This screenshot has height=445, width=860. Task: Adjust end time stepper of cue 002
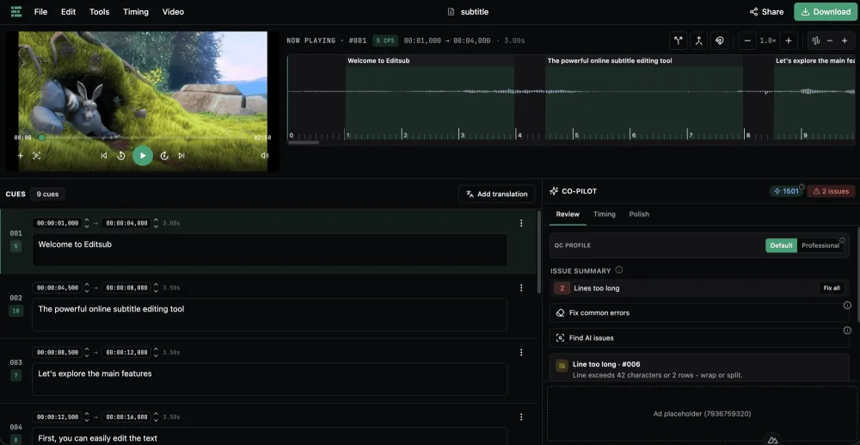(156, 287)
